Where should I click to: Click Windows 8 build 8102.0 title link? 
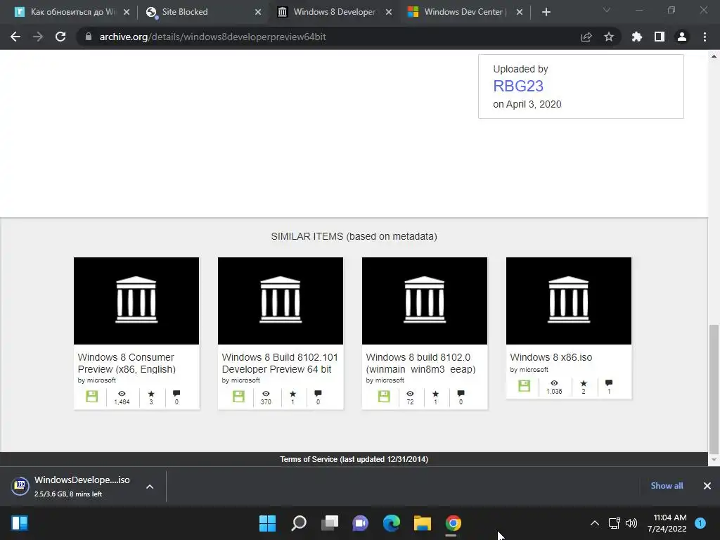click(420, 364)
